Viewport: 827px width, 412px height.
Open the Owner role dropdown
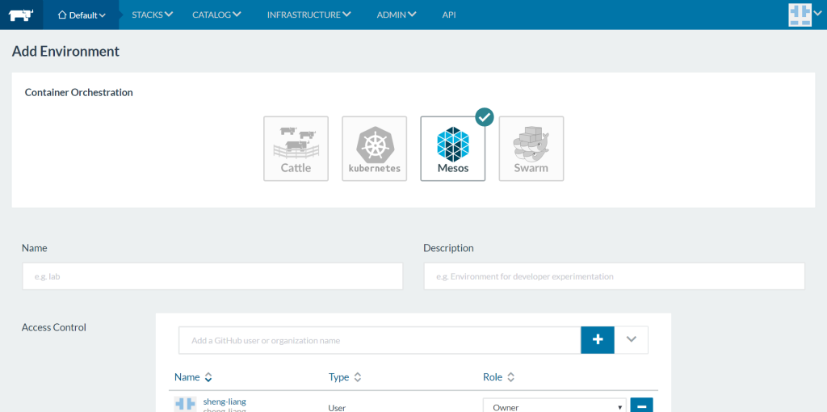(x=554, y=406)
